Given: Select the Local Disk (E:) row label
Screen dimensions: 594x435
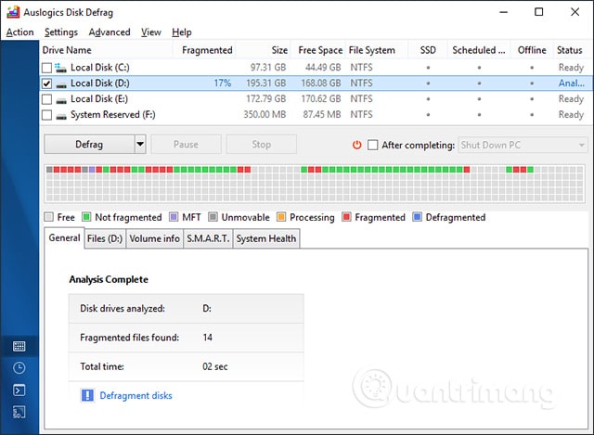Looking at the screenshot, I should 99,99.
